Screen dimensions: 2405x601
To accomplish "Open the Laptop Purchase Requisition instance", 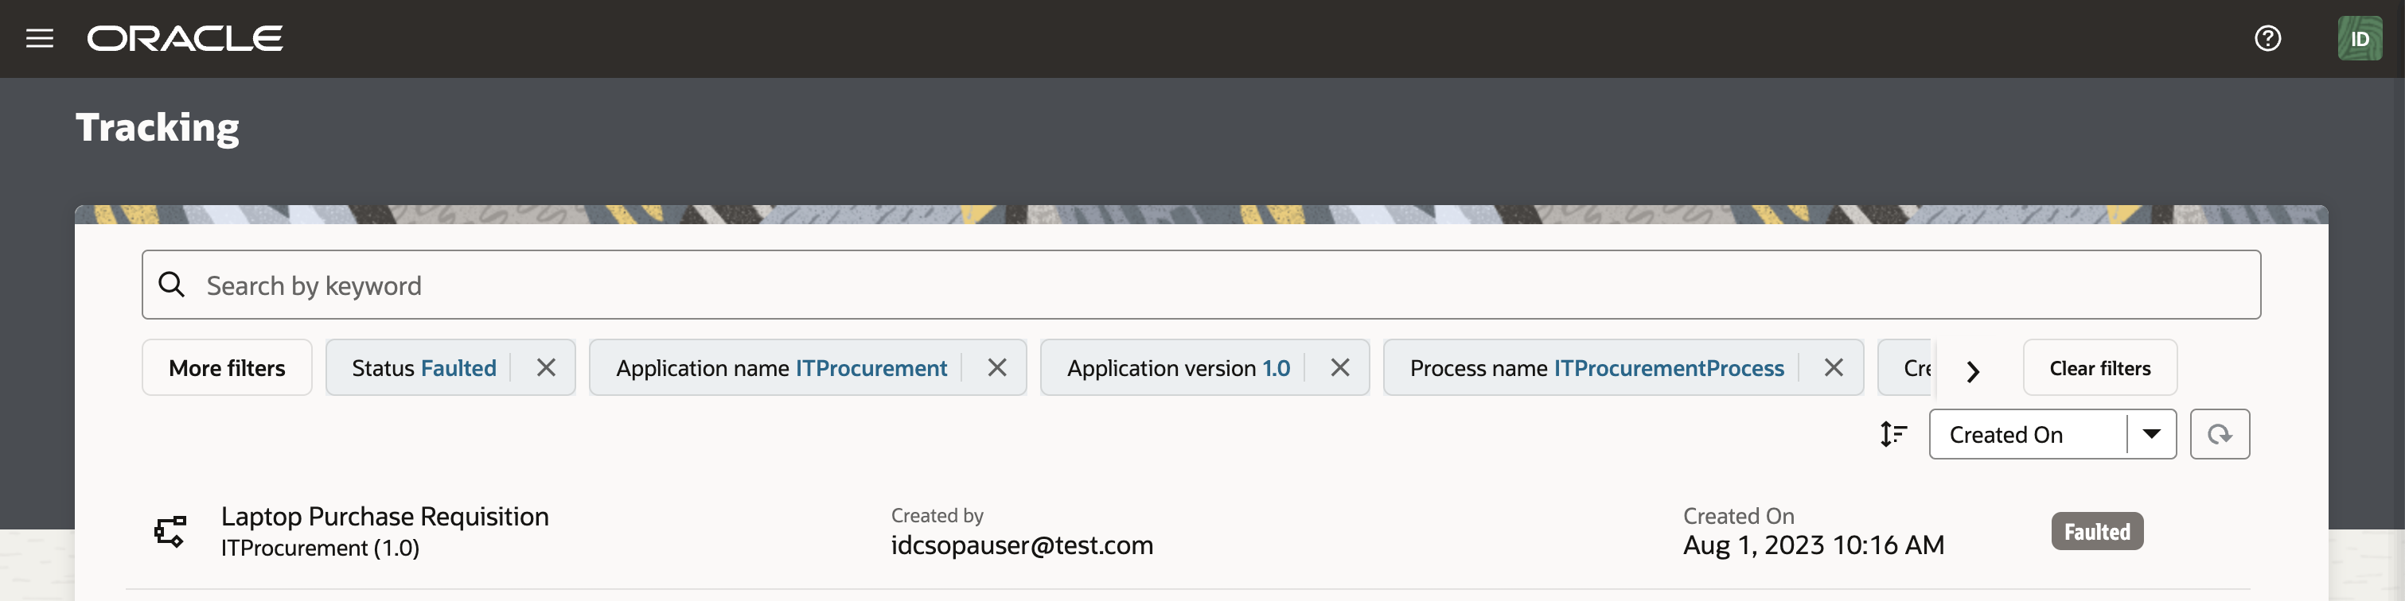I will coord(384,516).
